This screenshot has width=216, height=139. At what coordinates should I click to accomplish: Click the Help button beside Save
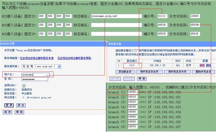point(19,112)
